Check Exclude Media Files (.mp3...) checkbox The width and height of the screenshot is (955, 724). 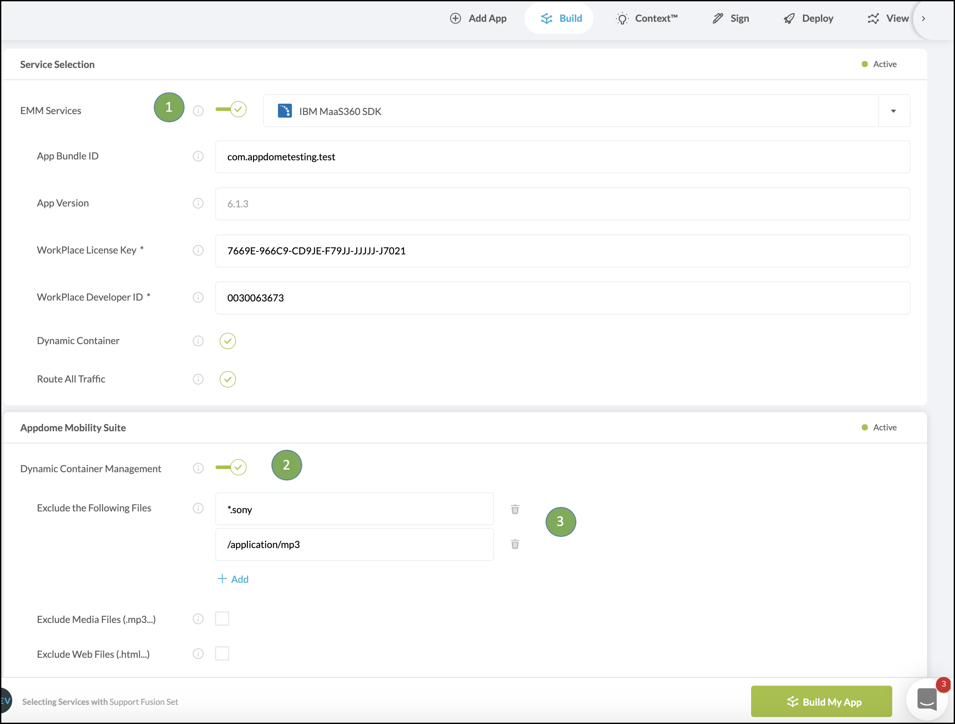point(222,619)
